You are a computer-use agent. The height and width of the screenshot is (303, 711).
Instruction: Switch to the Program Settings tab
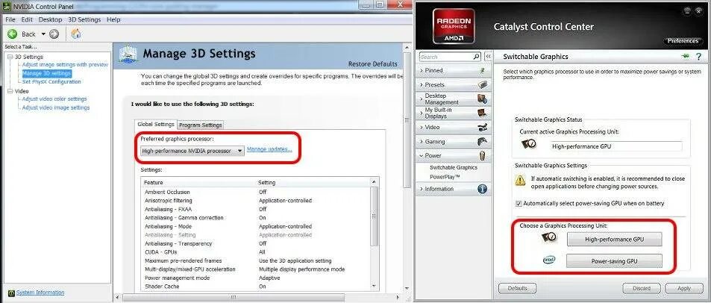tap(200, 125)
